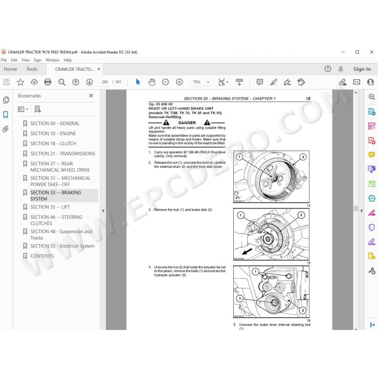Open the Attachments paperclip panel

click(x=6, y=129)
